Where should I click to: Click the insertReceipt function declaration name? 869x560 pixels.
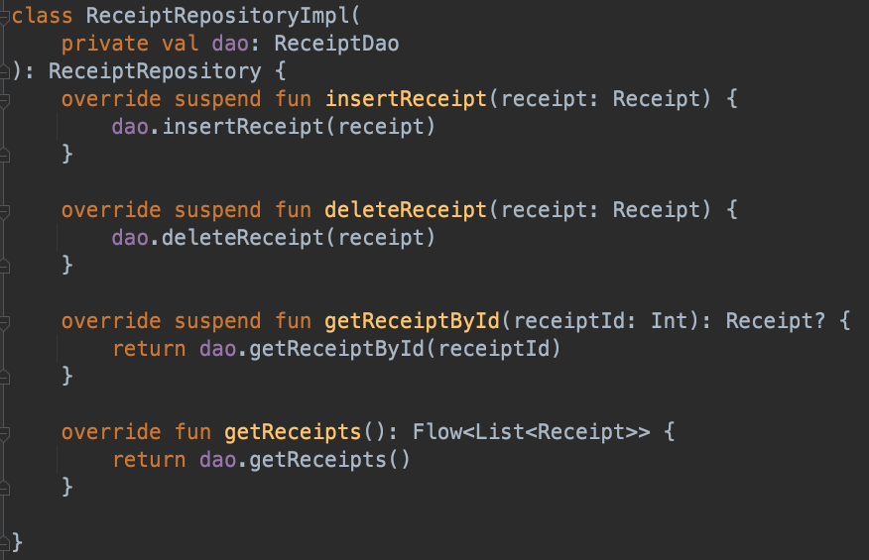tap(406, 99)
